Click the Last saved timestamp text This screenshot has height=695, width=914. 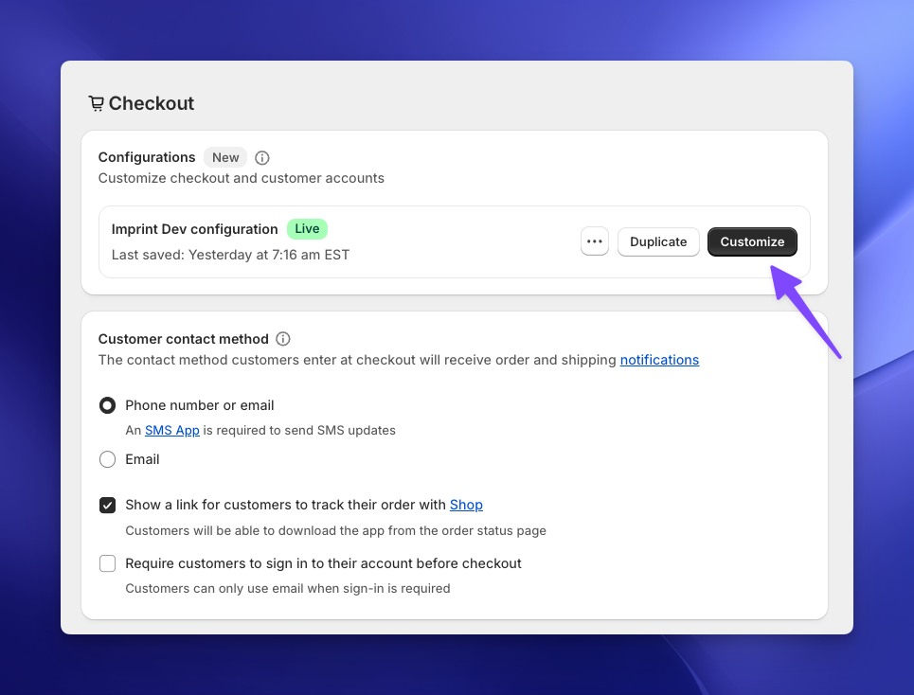[229, 254]
